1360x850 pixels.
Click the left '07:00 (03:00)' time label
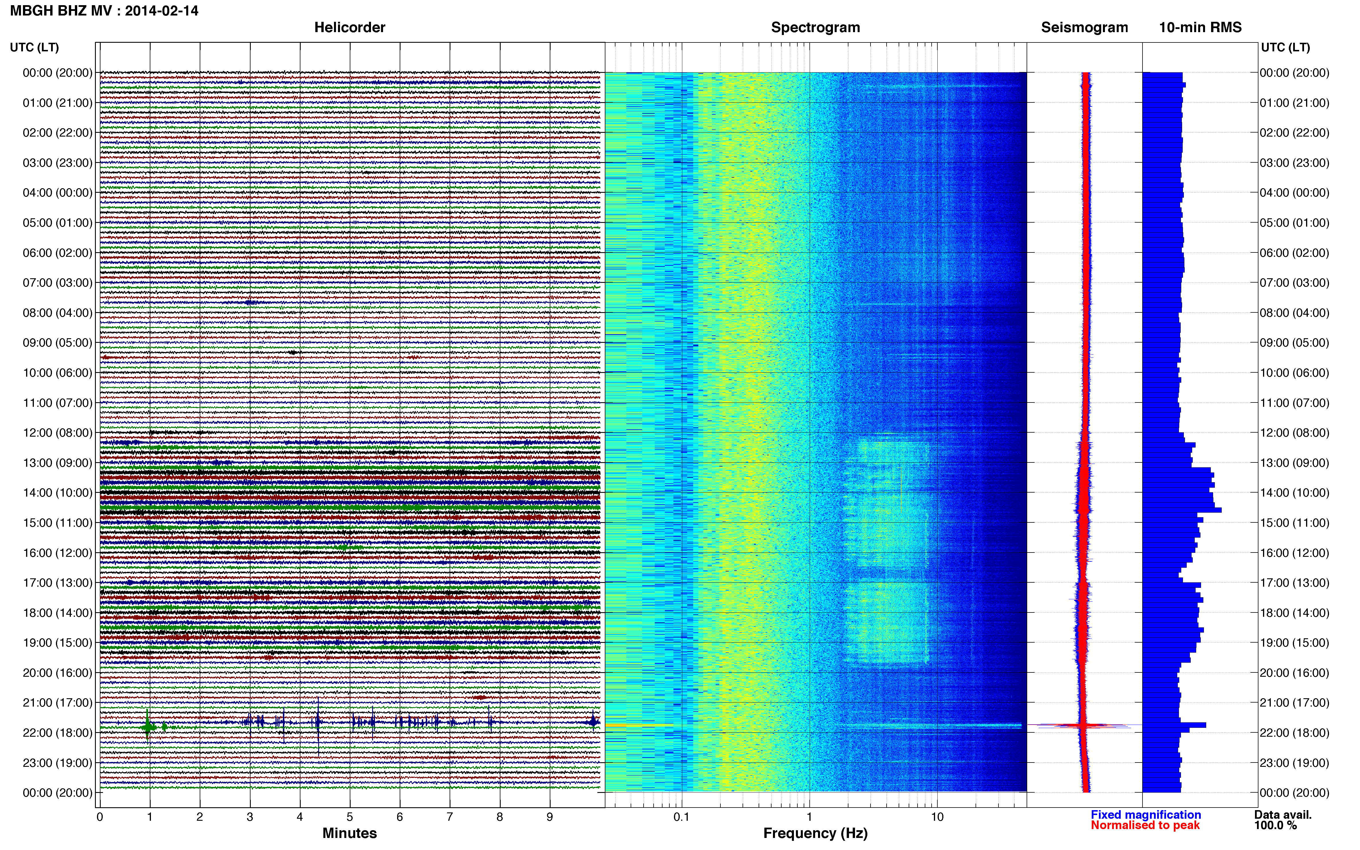(x=57, y=283)
